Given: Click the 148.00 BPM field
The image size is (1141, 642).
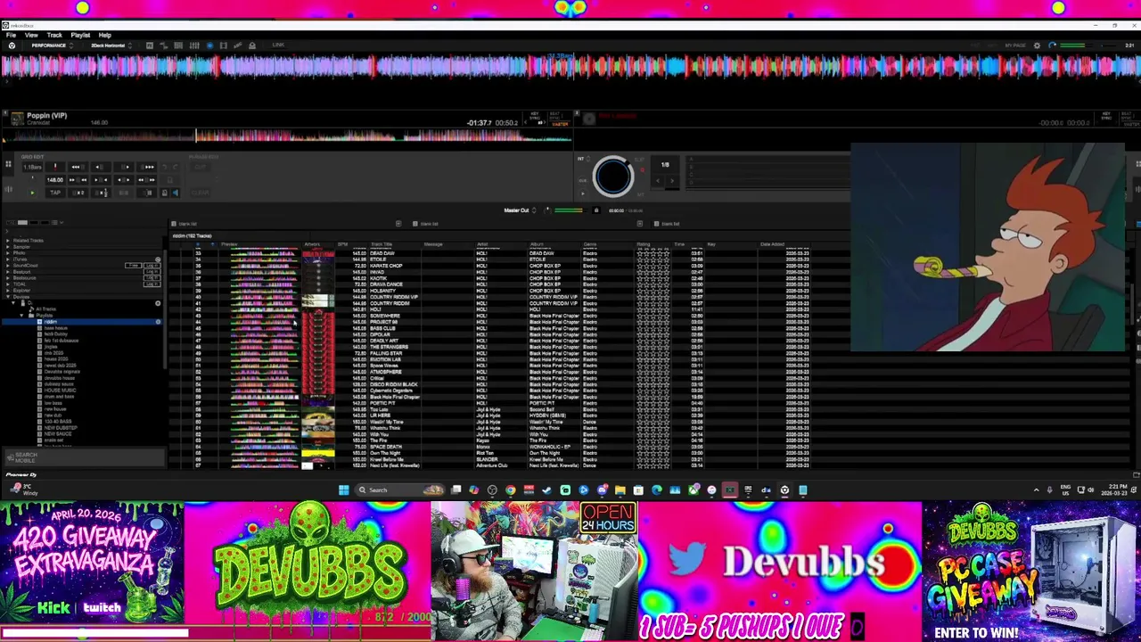Looking at the screenshot, I should tap(55, 180).
